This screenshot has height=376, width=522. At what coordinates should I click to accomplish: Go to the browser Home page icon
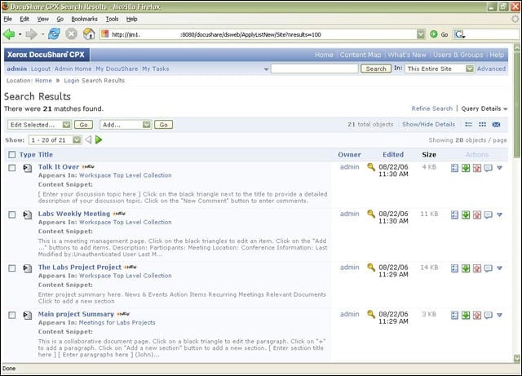tap(89, 34)
